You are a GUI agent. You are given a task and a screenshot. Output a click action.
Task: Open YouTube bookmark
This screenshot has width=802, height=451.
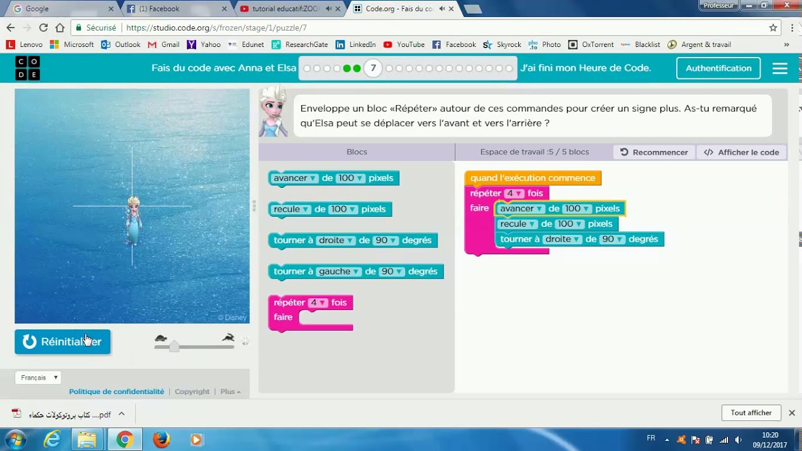click(404, 44)
